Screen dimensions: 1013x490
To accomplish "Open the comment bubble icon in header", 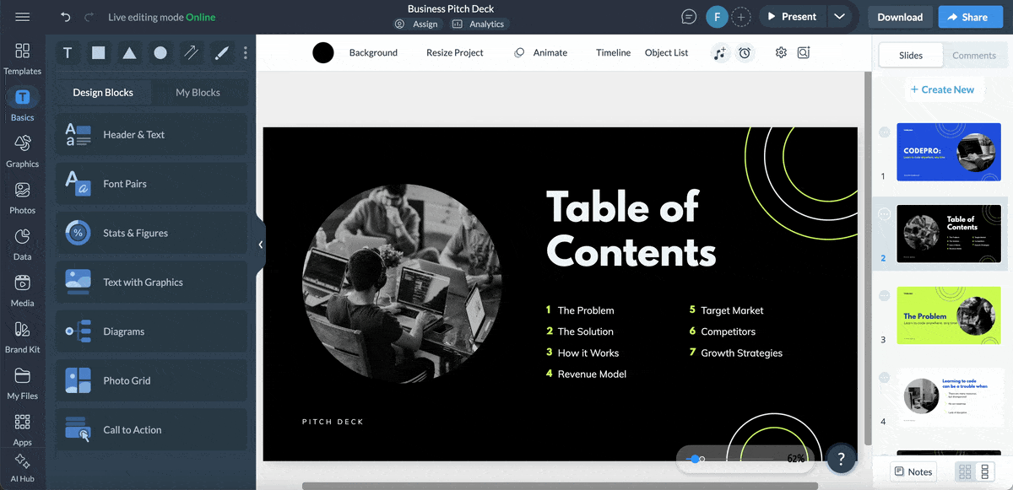I will (x=690, y=17).
